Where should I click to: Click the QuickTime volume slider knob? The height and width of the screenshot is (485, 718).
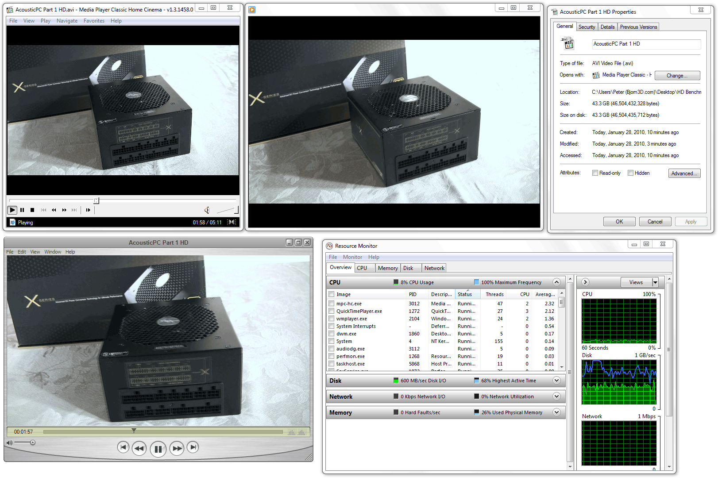tap(32, 443)
